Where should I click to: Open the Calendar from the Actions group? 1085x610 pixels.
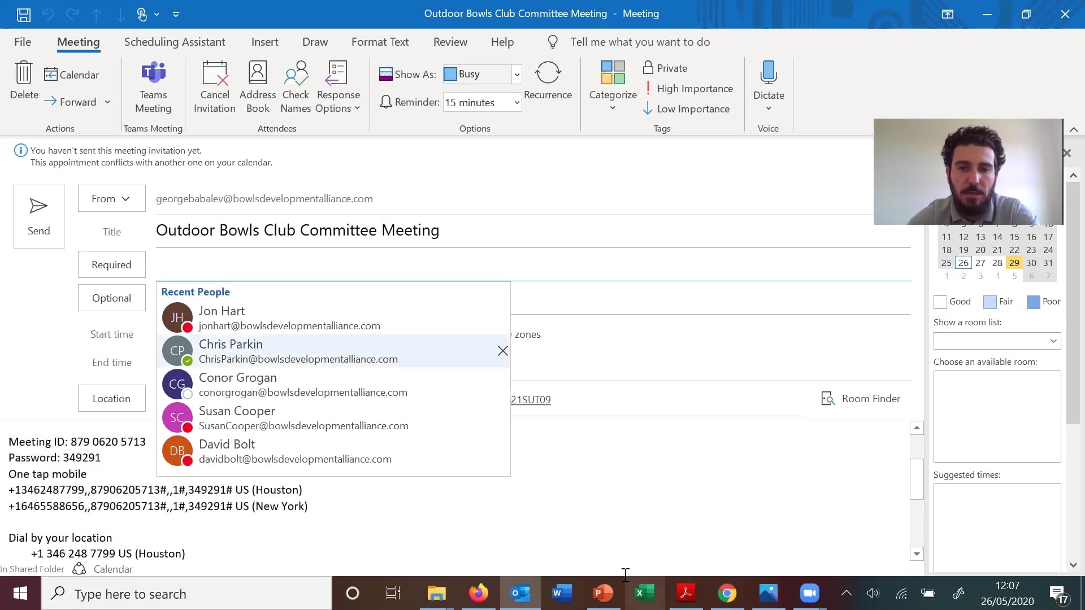pos(72,75)
